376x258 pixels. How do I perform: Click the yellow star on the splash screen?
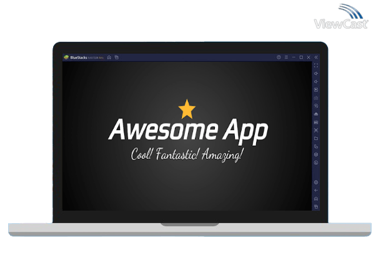(x=187, y=109)
